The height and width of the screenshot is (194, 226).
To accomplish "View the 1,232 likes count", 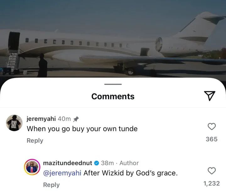I will 212,184.
